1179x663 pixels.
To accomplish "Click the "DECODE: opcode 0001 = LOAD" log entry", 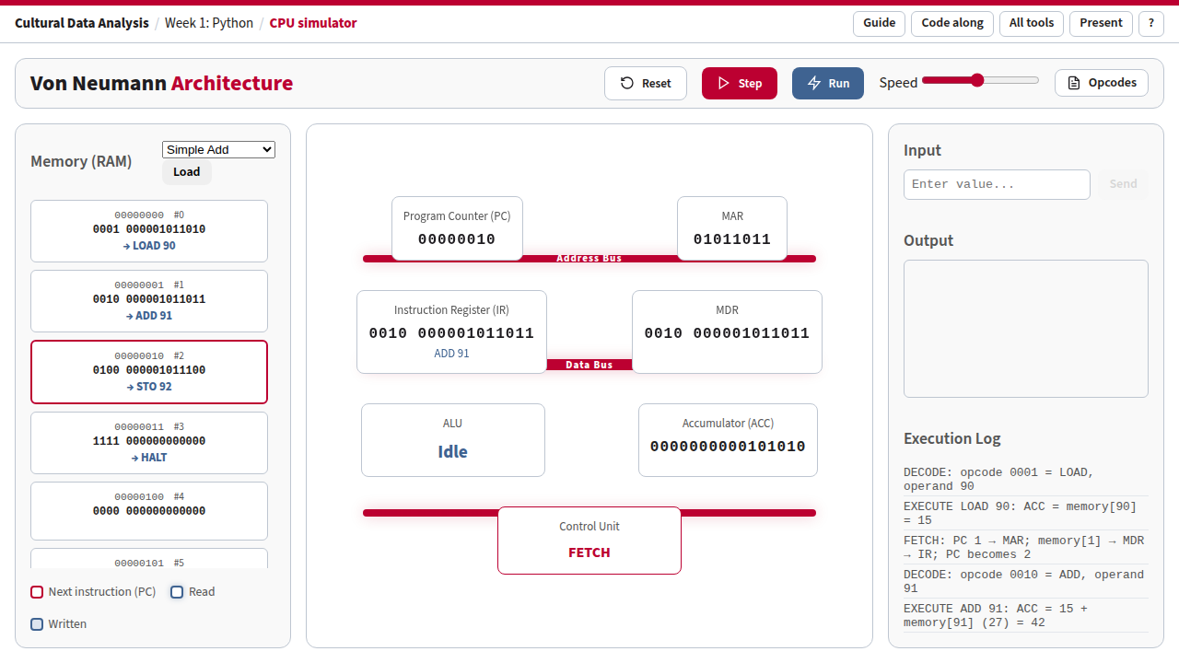I will (1026, 479).
